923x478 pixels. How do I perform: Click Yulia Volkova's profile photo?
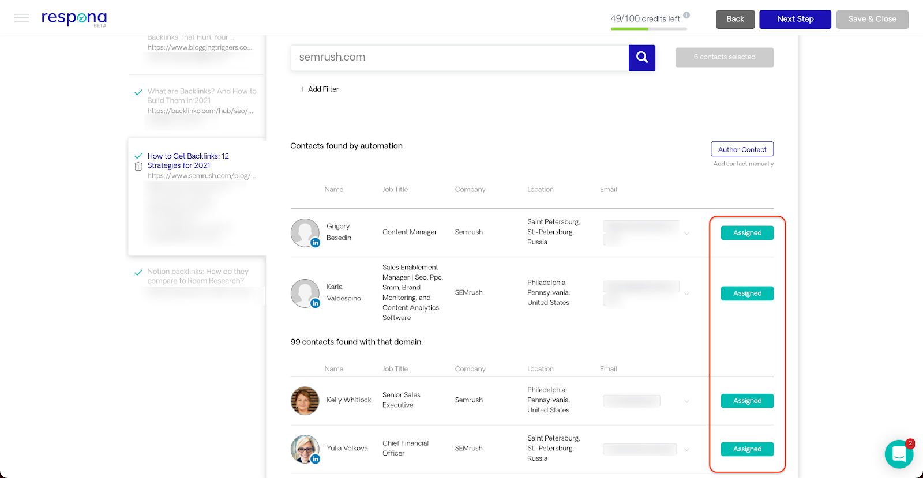click(x=305, y=449)
